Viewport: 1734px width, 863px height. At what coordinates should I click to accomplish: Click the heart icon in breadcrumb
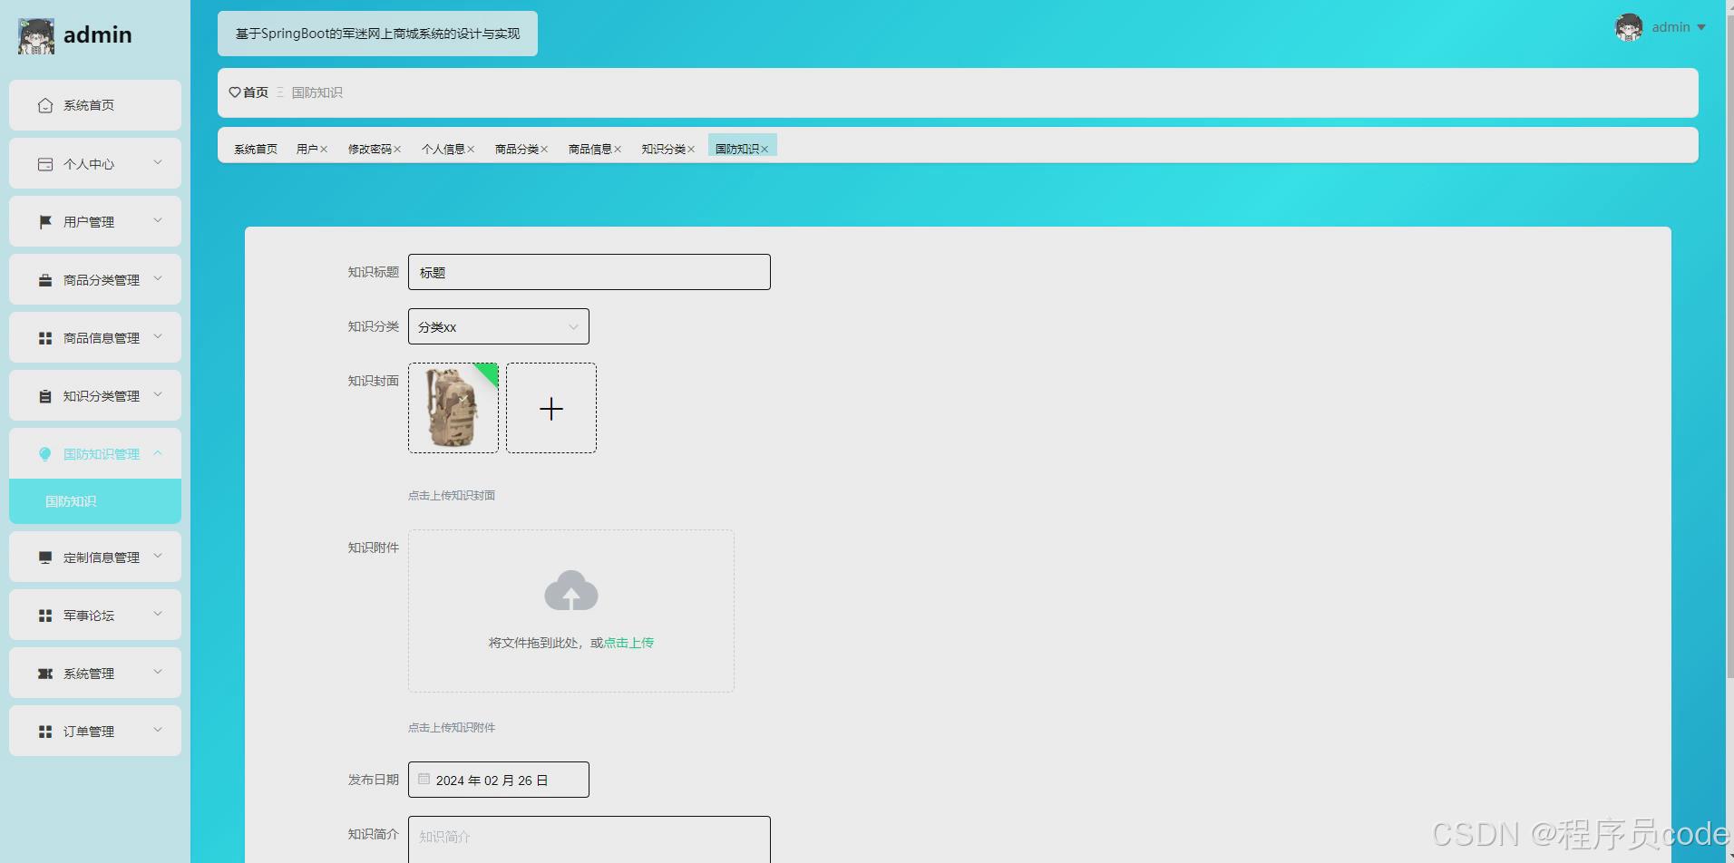tap(235, 92)
